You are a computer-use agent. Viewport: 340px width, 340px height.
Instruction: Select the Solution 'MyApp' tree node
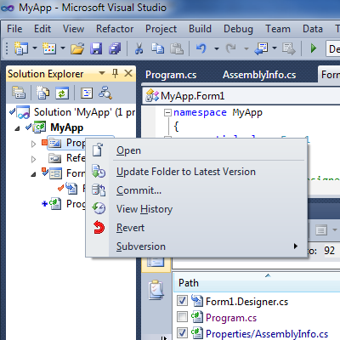coord(84,112)
